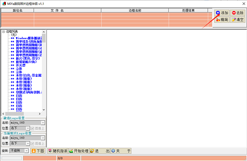Click the border list vertical scrollbar thumb
The height and width of the screenshot is (161, 247).
(44, 38)
